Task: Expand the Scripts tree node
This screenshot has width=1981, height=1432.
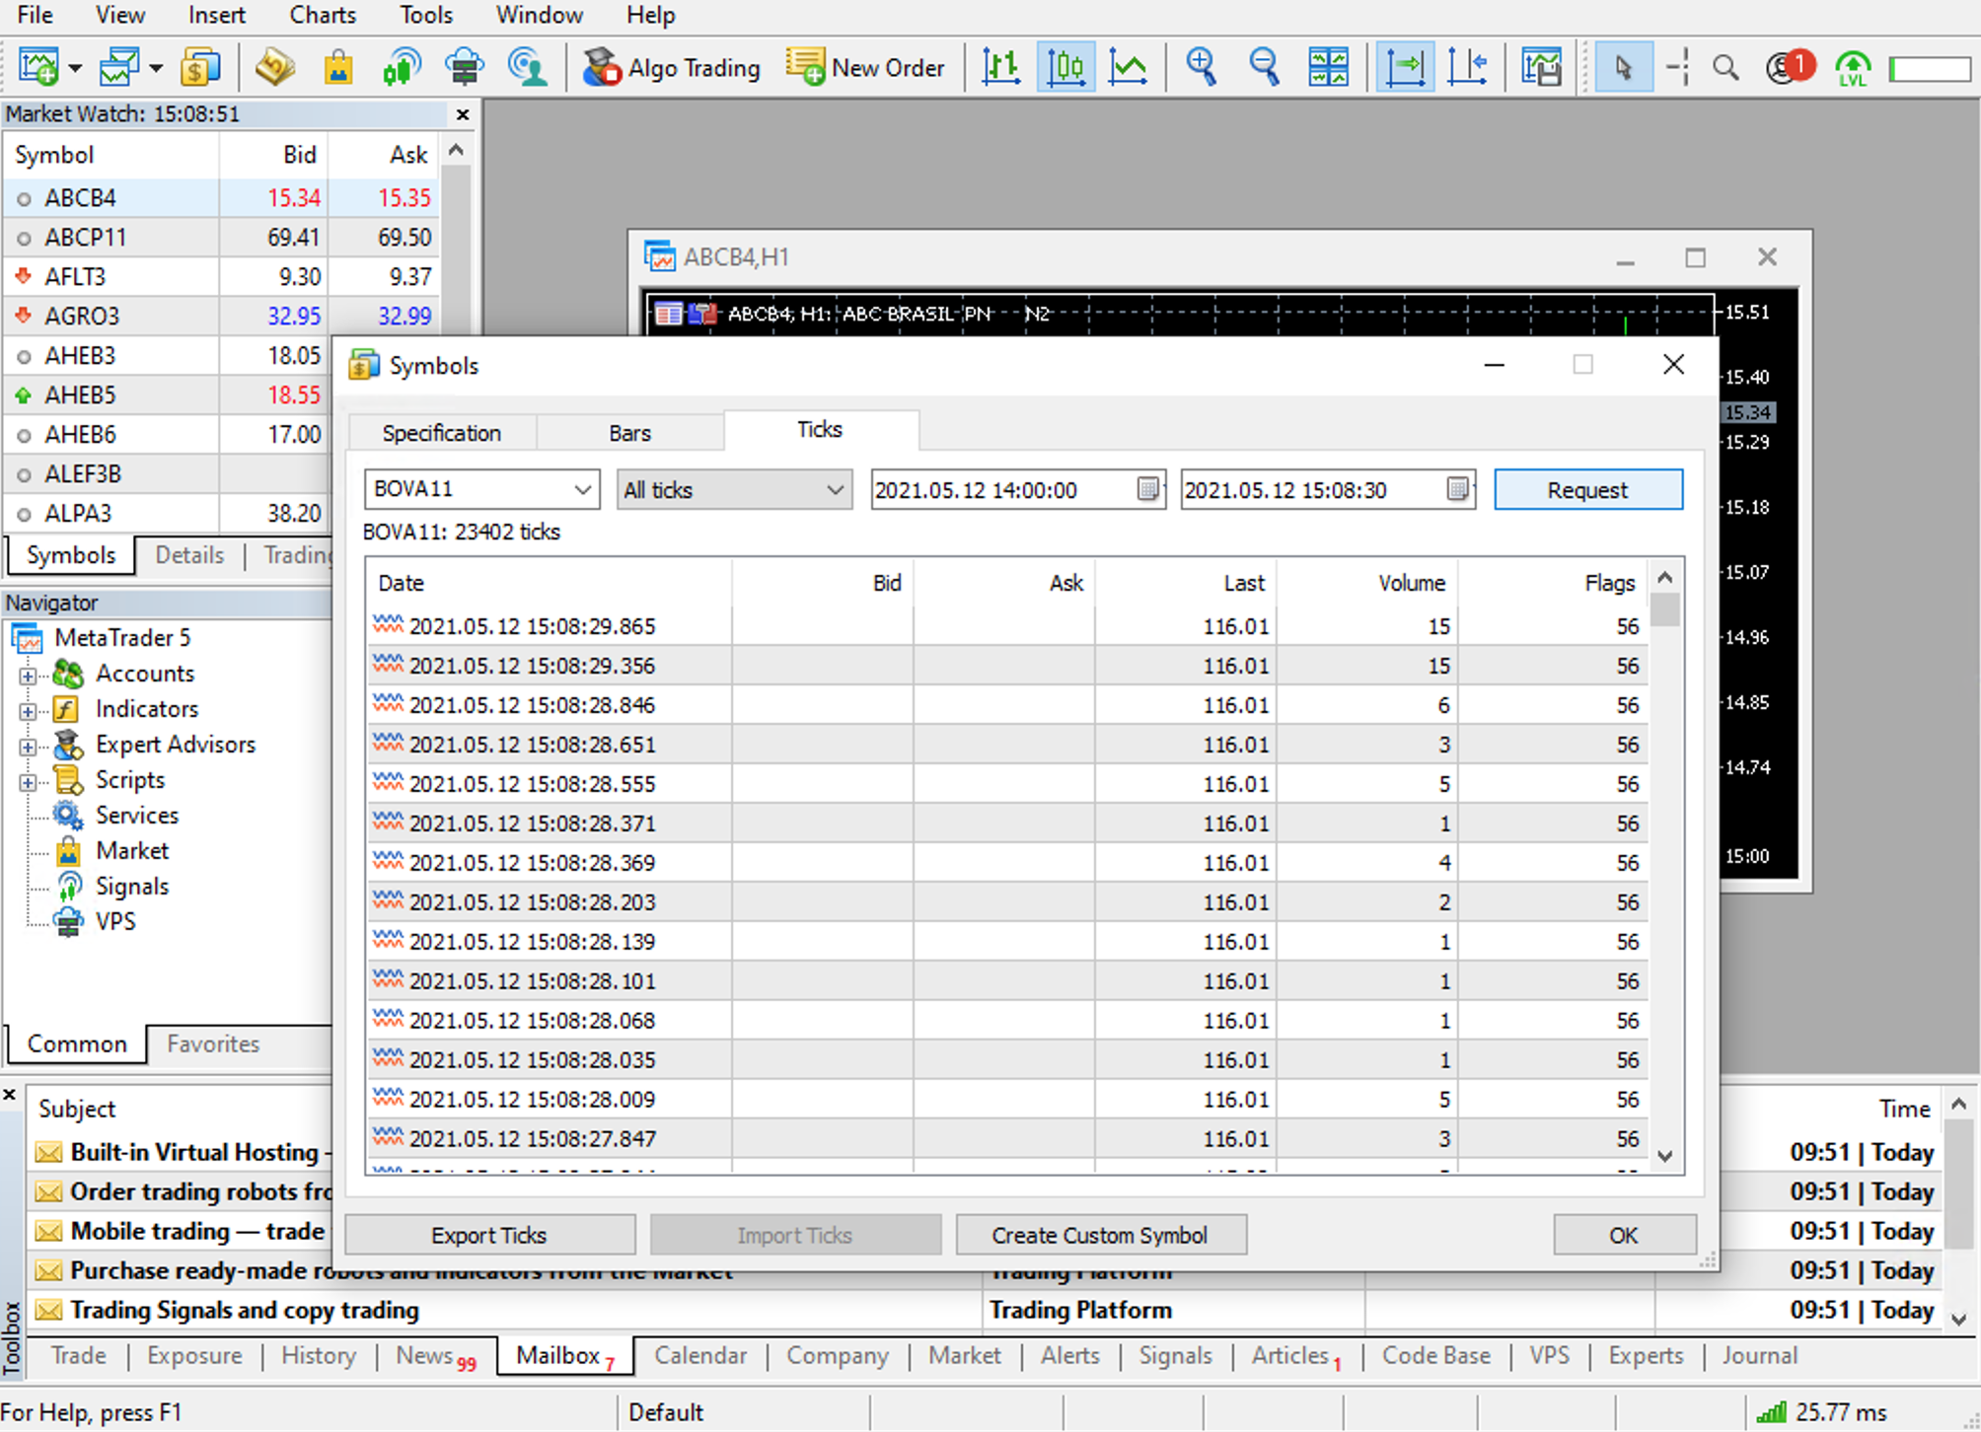Action: click(x=28, y=782)
